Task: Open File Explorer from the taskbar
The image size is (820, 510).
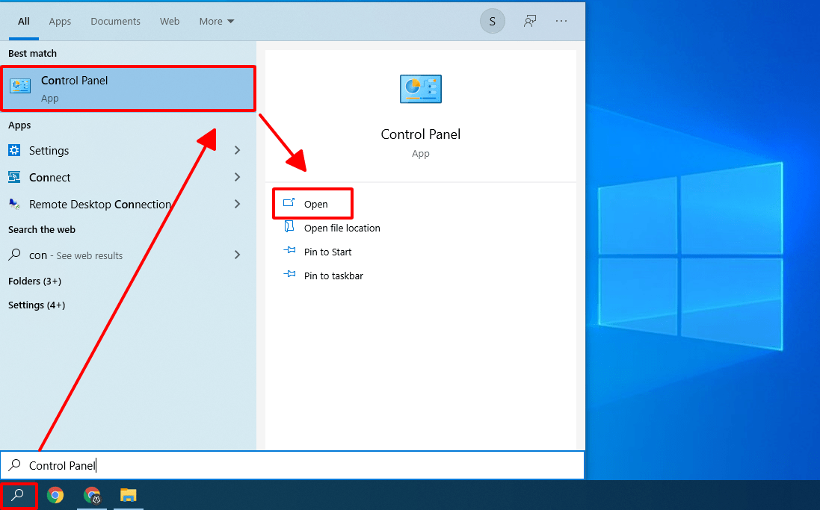Action: pyautogui.click(x=129, y=495)
